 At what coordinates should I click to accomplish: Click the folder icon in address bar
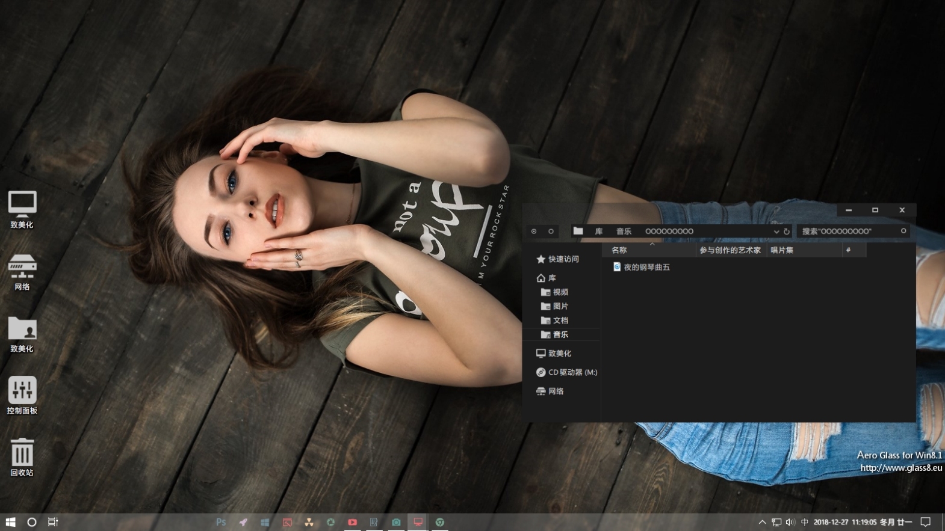click(x=578, y=231)
